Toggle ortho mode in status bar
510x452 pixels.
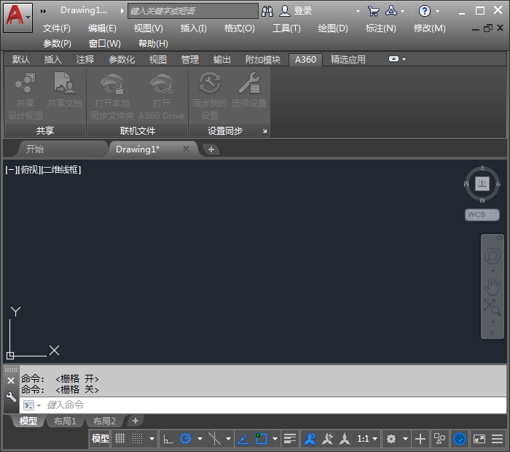[x=168, y=439]
